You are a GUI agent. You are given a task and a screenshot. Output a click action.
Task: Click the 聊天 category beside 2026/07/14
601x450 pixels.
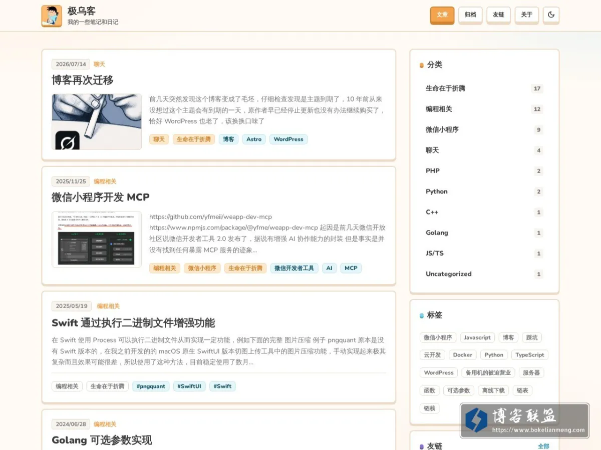pyautogui.click(x=99, y=64)
